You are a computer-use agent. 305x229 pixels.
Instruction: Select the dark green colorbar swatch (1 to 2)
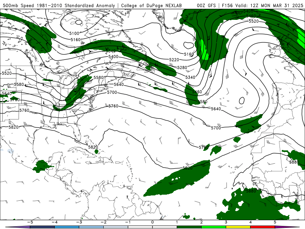point(189,227)
